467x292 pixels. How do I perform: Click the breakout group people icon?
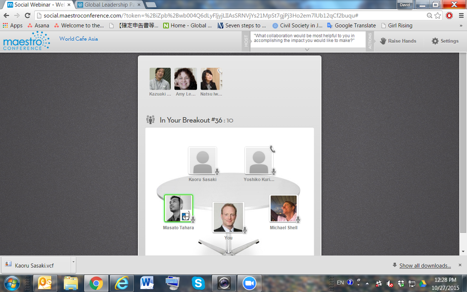[x=150, y=120]
